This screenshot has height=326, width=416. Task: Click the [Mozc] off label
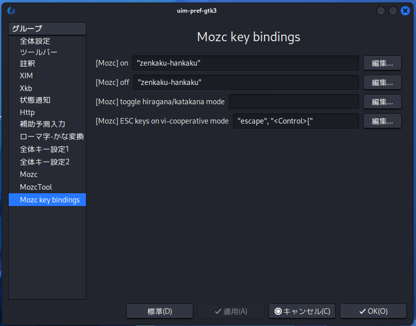[x=112, y=82]
